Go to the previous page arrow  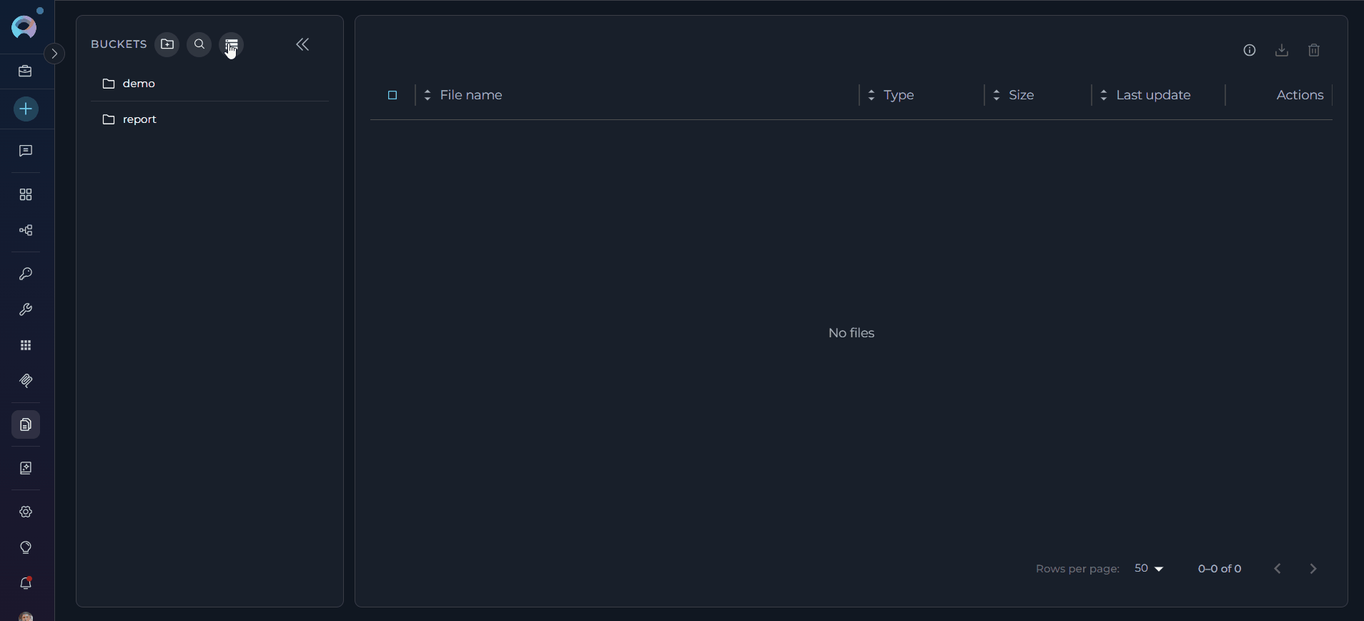click(x=1277, y=569)
